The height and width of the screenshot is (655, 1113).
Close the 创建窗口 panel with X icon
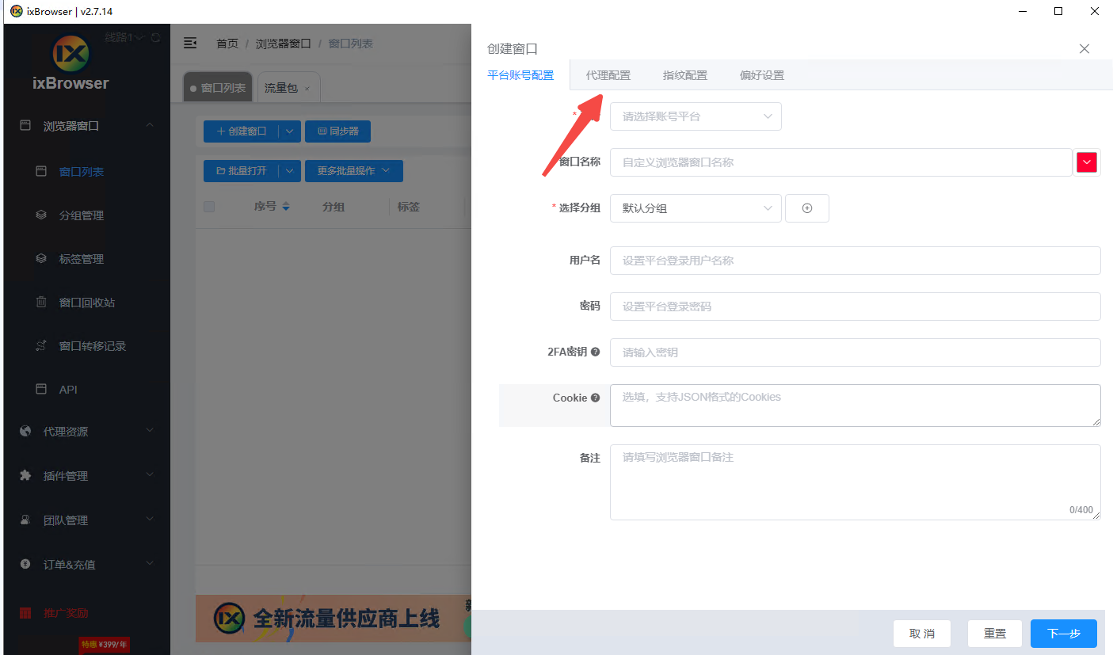tap(1084, 49)
